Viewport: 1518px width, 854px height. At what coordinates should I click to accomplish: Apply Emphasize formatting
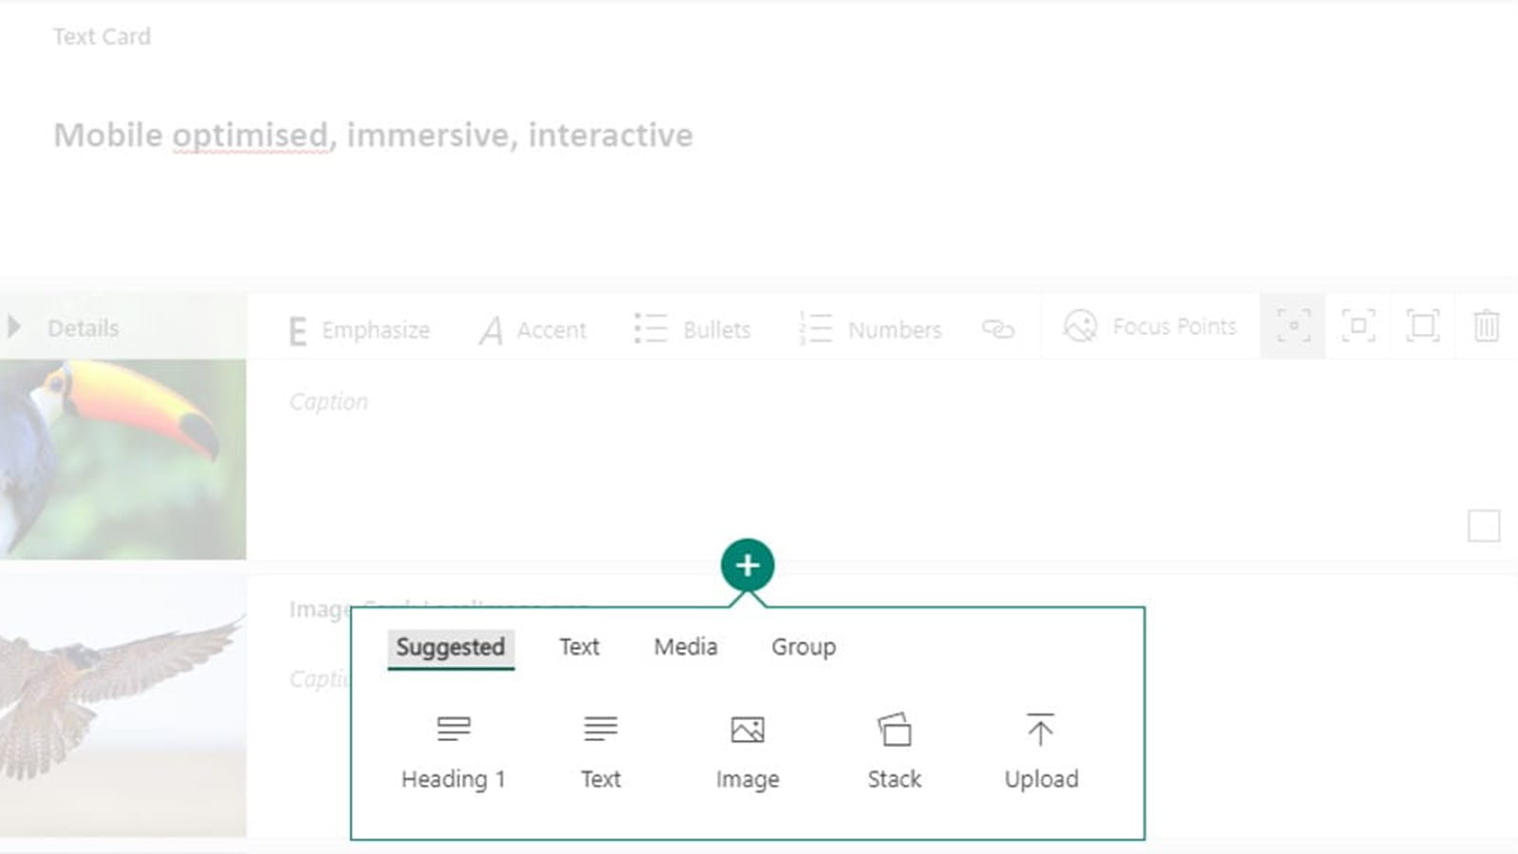pyautogui.click(x=359, y=330)
